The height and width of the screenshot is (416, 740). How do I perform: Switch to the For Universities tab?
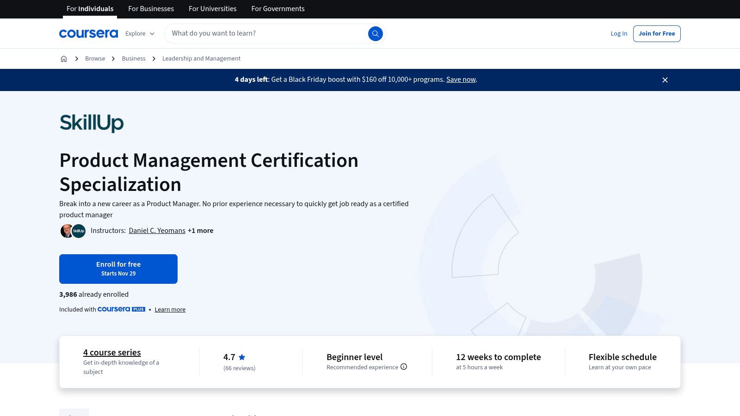[212, 9]
